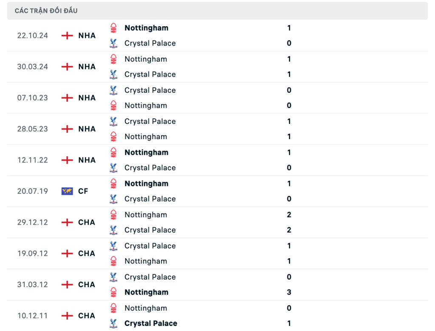This screenshot has width=435, height=331.
Task: Select the CHA league label for 31.03.12
Action: pyautogui.click(x=87, y=285)
